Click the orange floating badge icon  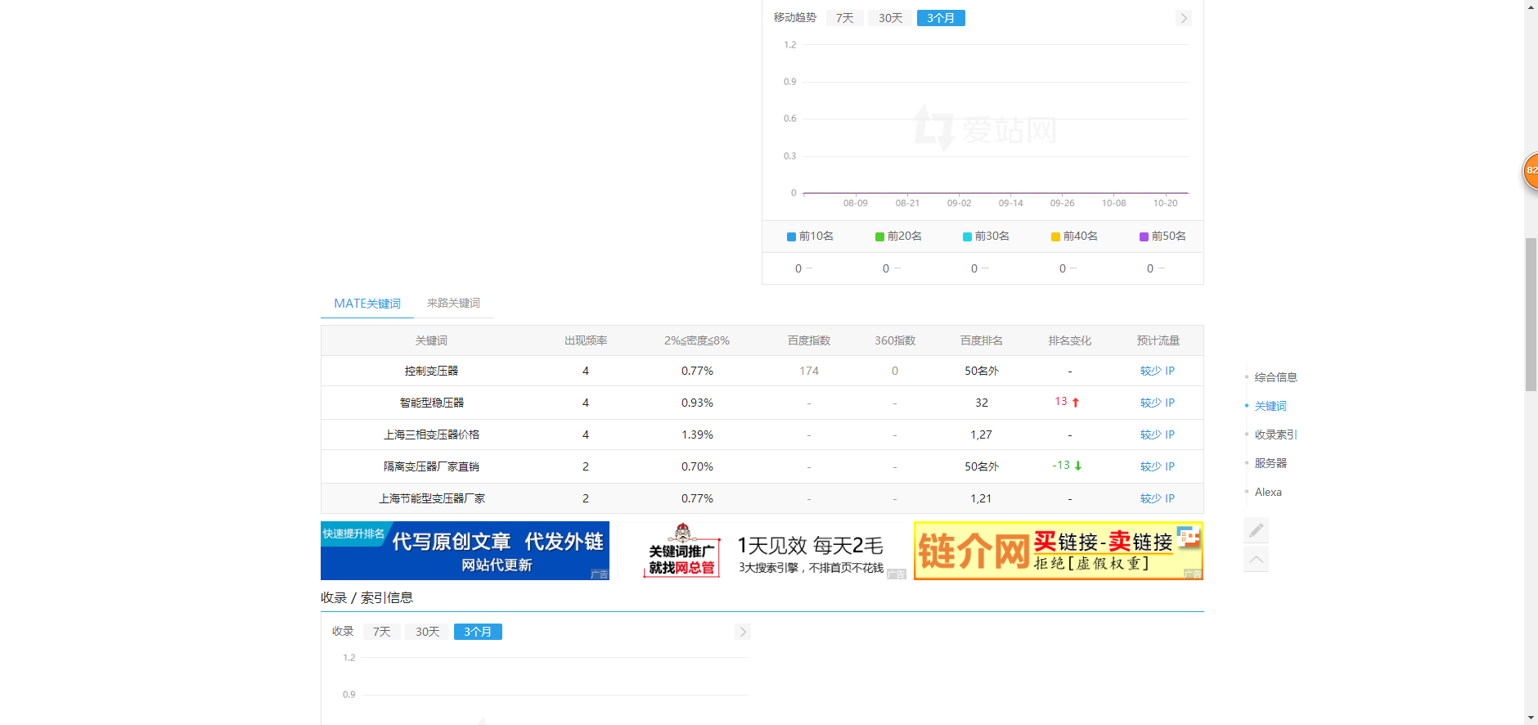(x=1531, y=171)
